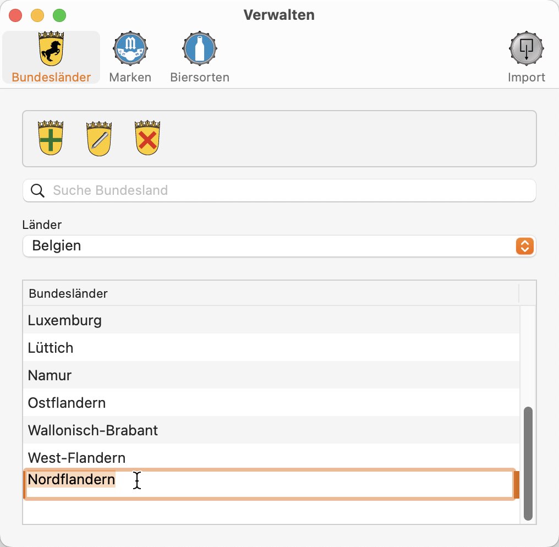The width and height of the screenshot is (559, 547).
Task: Select the Bundesländer horse crest tab
Action: coord(51,57)
